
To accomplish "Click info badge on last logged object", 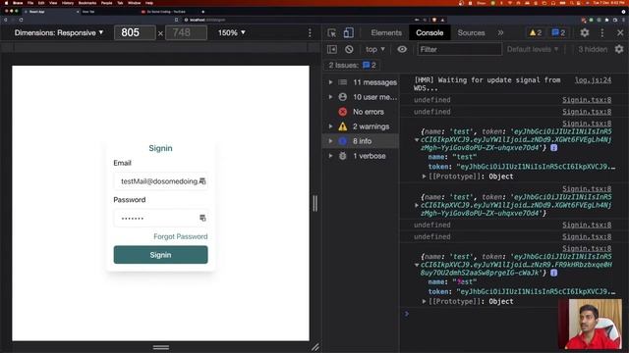I will (x=553, y=273).
